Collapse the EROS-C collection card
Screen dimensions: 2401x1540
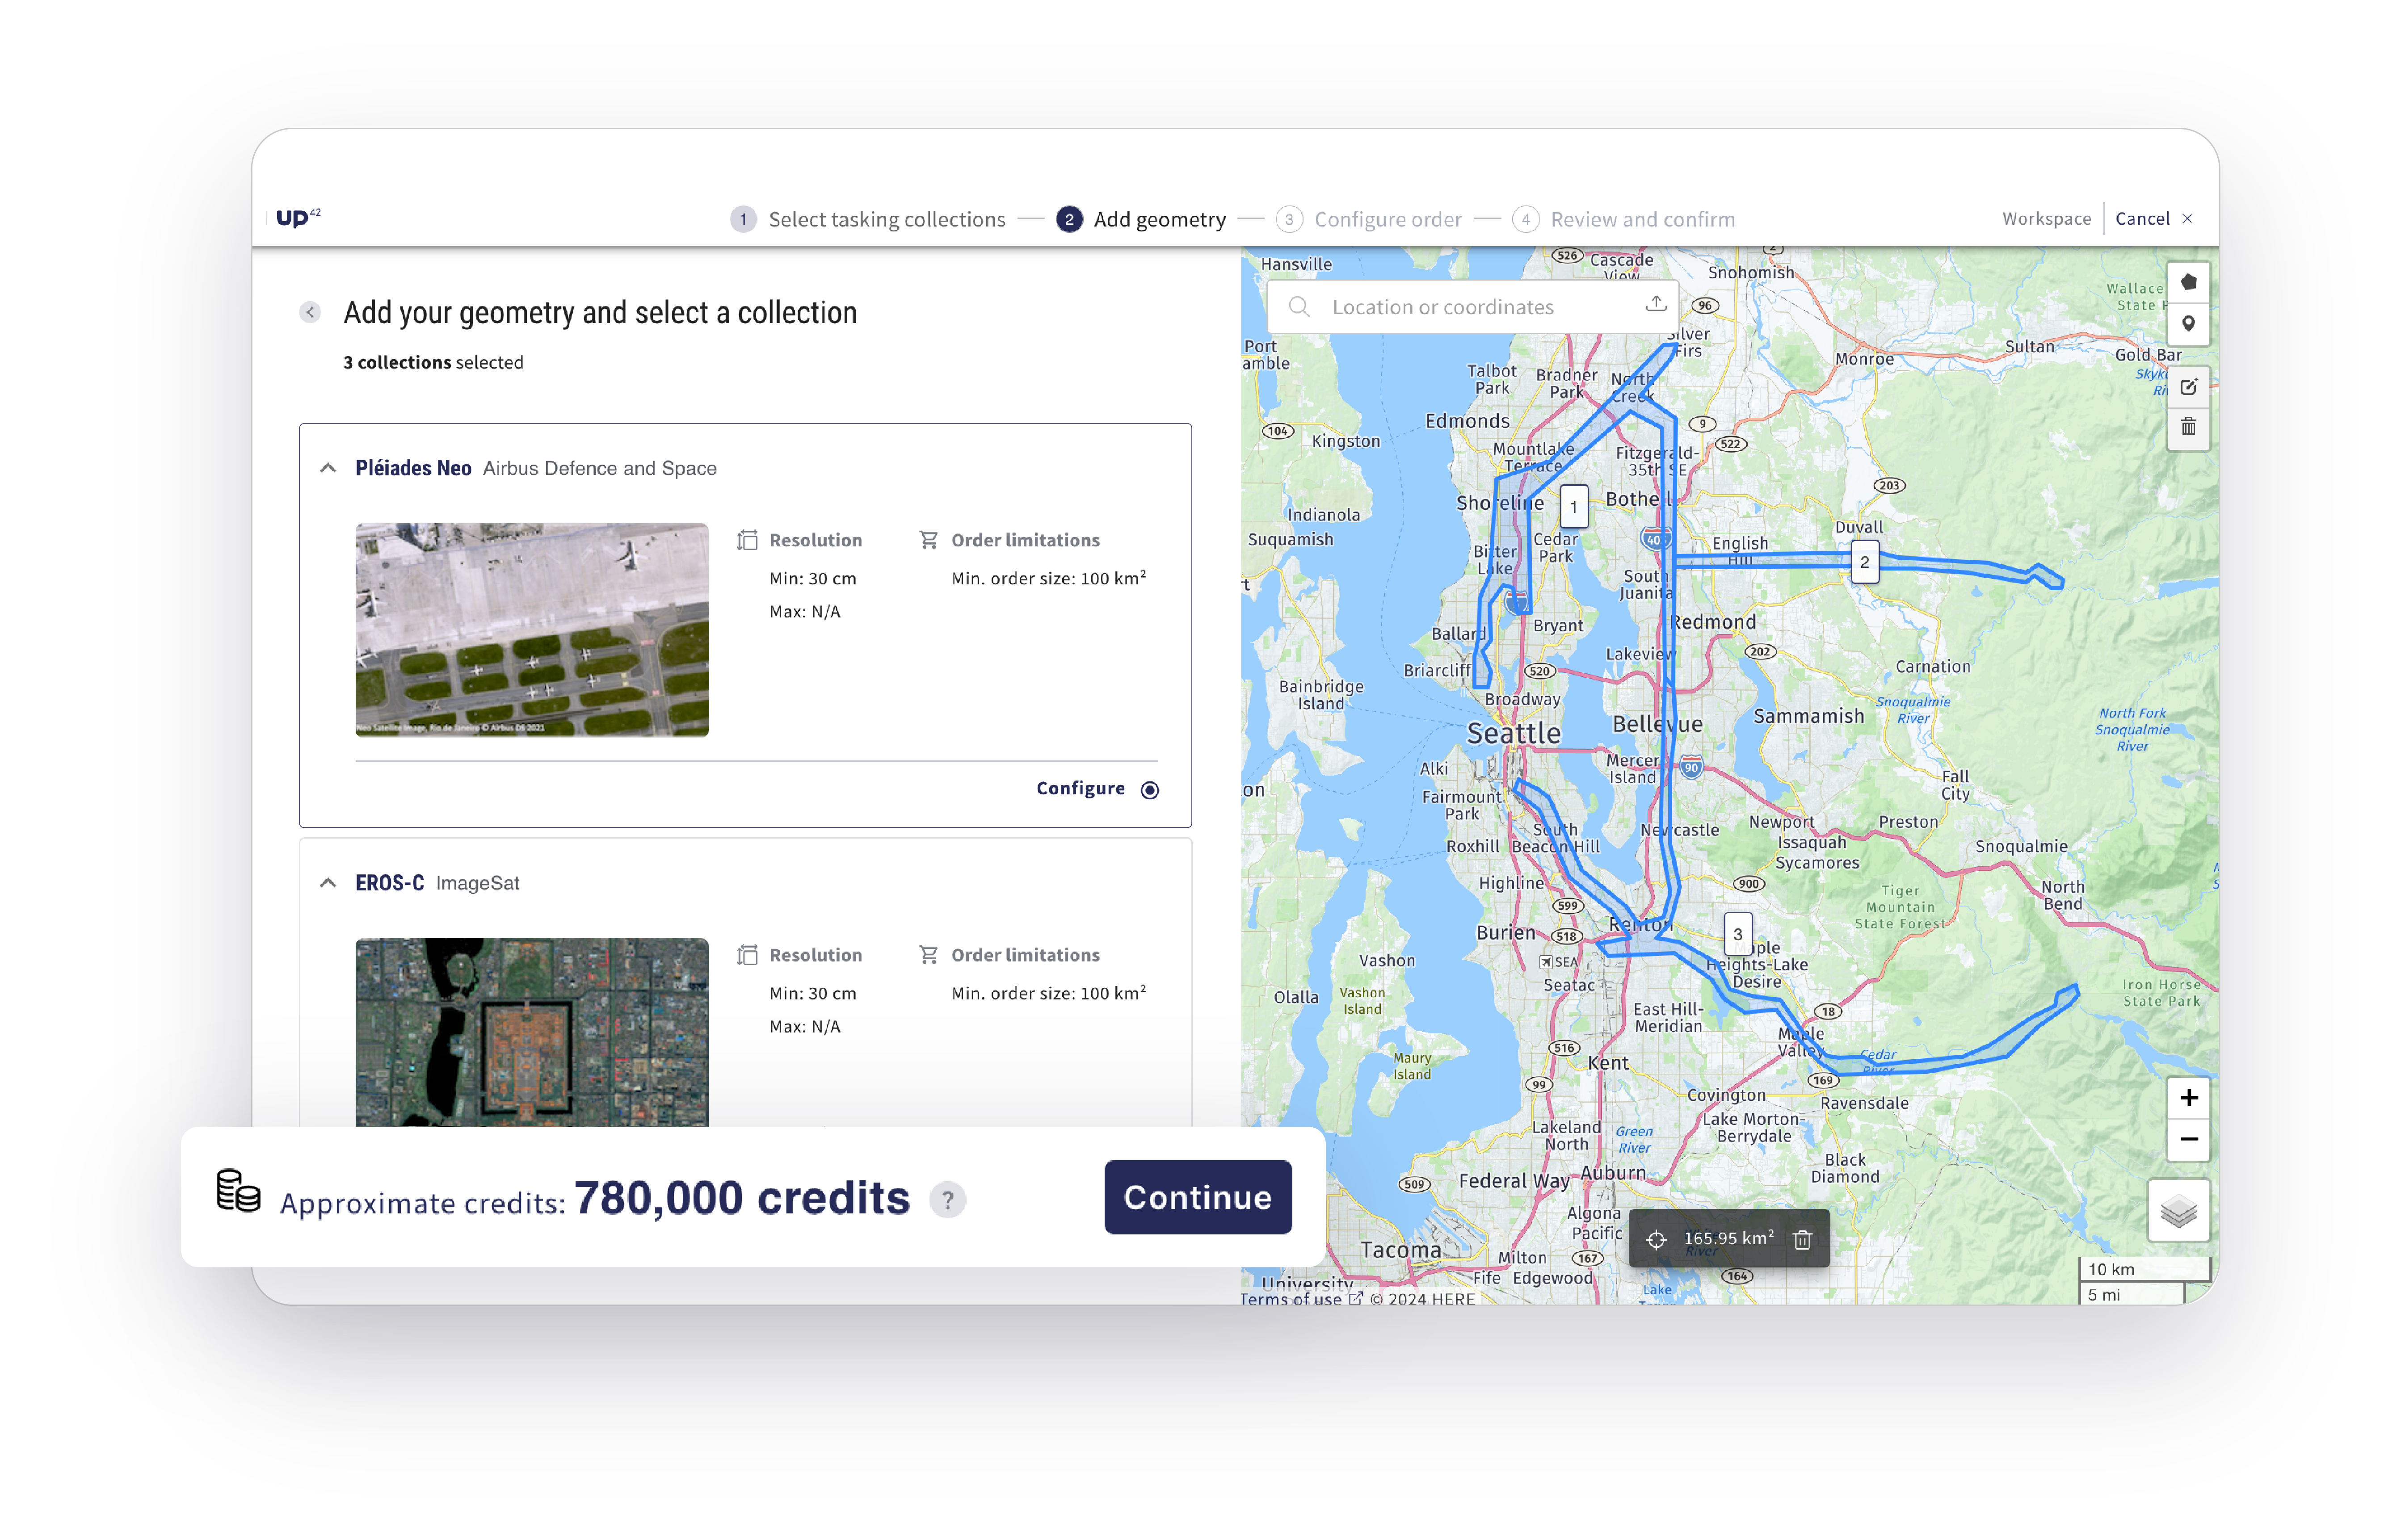pyautogui.click(x=328, y=883)
